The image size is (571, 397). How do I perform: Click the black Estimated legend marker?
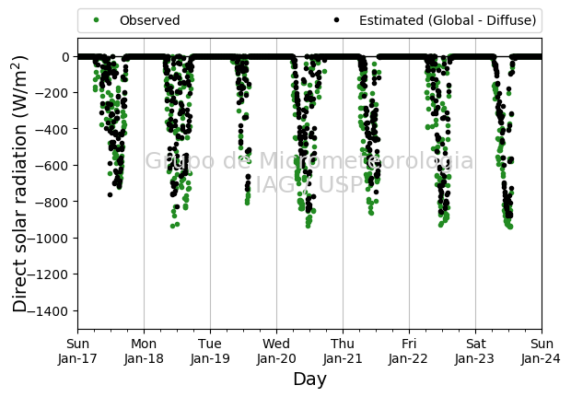(x=336, y=20)
